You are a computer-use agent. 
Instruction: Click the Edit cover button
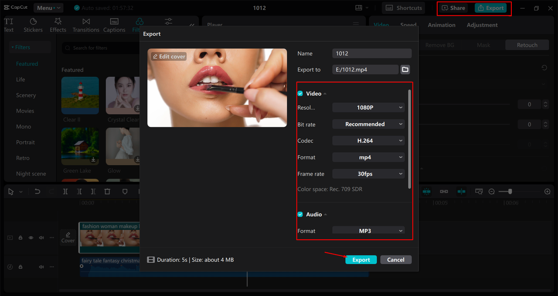pyautogui.click(x=169, y=57)
